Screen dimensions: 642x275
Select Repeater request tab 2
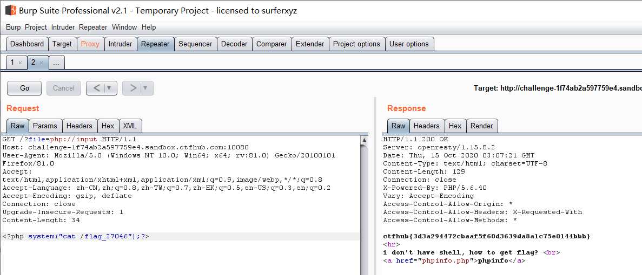tap(34, 63)
